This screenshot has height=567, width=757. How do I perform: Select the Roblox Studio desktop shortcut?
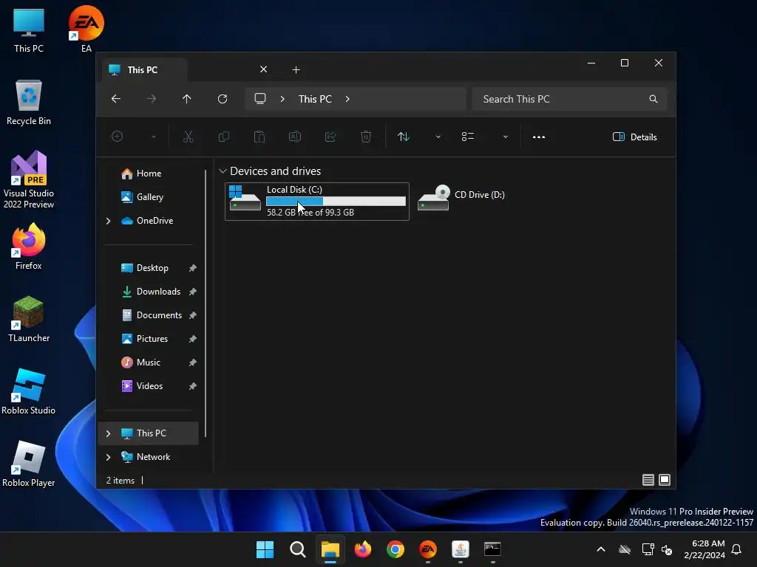(29, 391)
